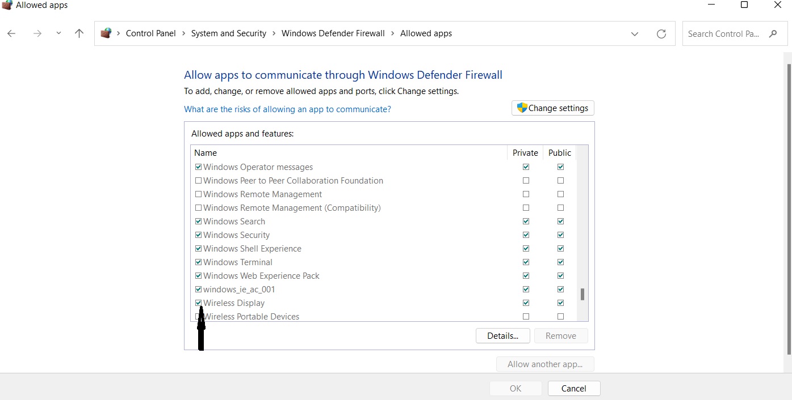Click the allowed apps list scrollbar thumb

[582, 294]
